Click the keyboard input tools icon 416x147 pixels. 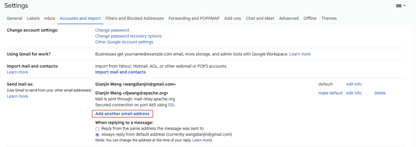(399, 6)
